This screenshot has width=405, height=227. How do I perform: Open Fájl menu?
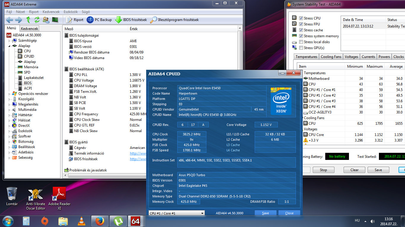(9, 12)
